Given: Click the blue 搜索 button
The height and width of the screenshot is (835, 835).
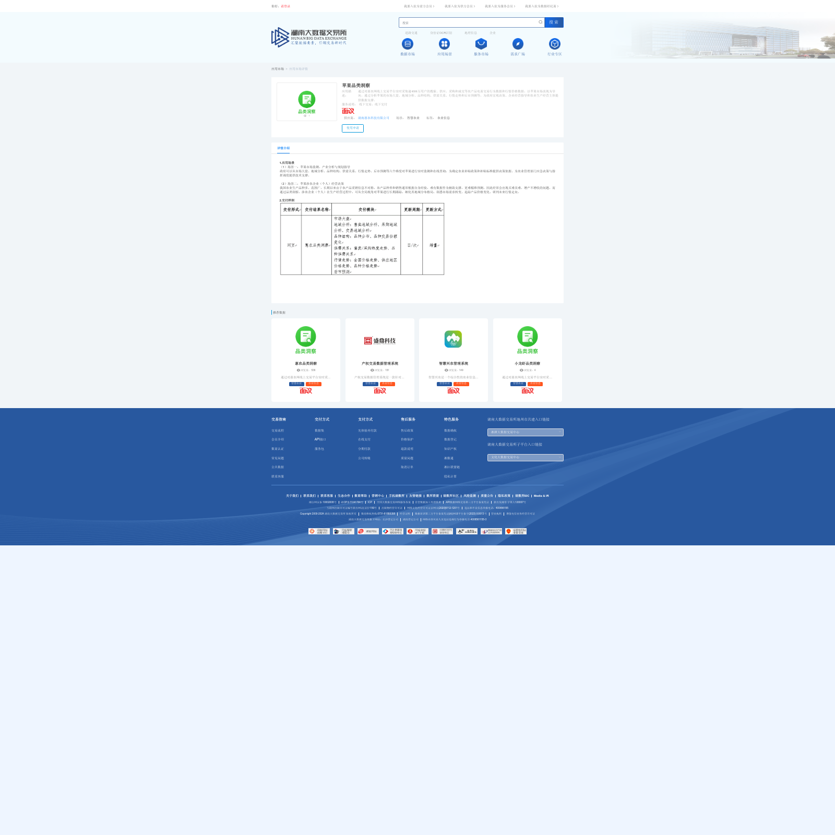Looking at the screenshot, I should click(x=554, y=22).
